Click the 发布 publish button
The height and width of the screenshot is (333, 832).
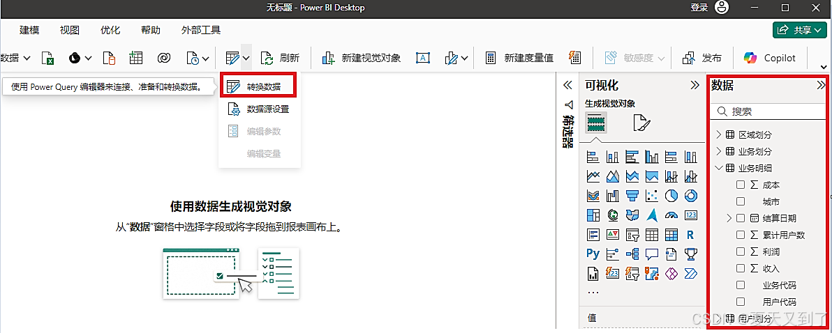[702, 59]
